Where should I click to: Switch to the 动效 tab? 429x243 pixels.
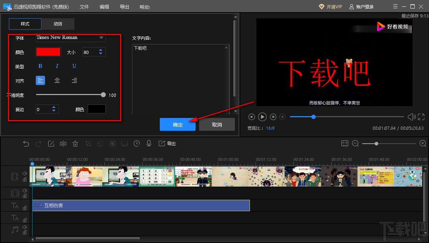click(x=58, y=24)
